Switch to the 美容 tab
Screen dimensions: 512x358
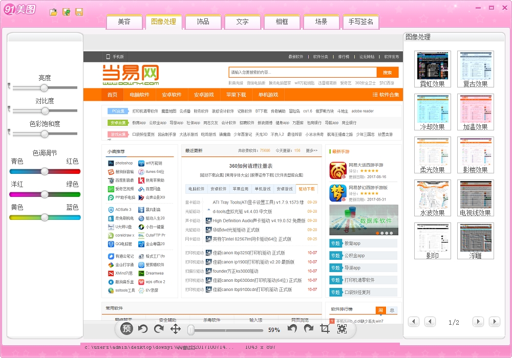[x=124, y=21]
